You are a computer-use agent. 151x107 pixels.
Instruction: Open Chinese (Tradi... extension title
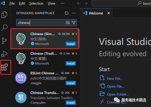(44, 53)
